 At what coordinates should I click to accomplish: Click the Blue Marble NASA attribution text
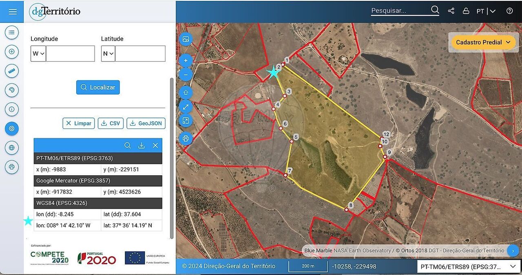pos(347,251)
